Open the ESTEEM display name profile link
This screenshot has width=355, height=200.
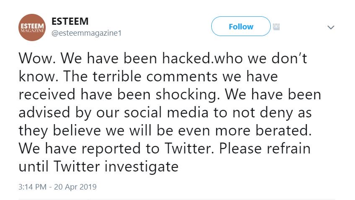tap(70, 22)
